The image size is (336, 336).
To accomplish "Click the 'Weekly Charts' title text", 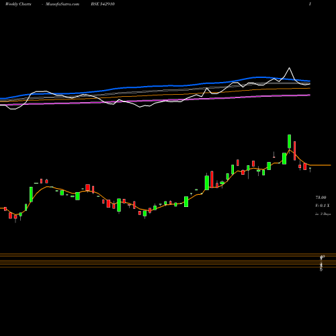I will (18, 4).
